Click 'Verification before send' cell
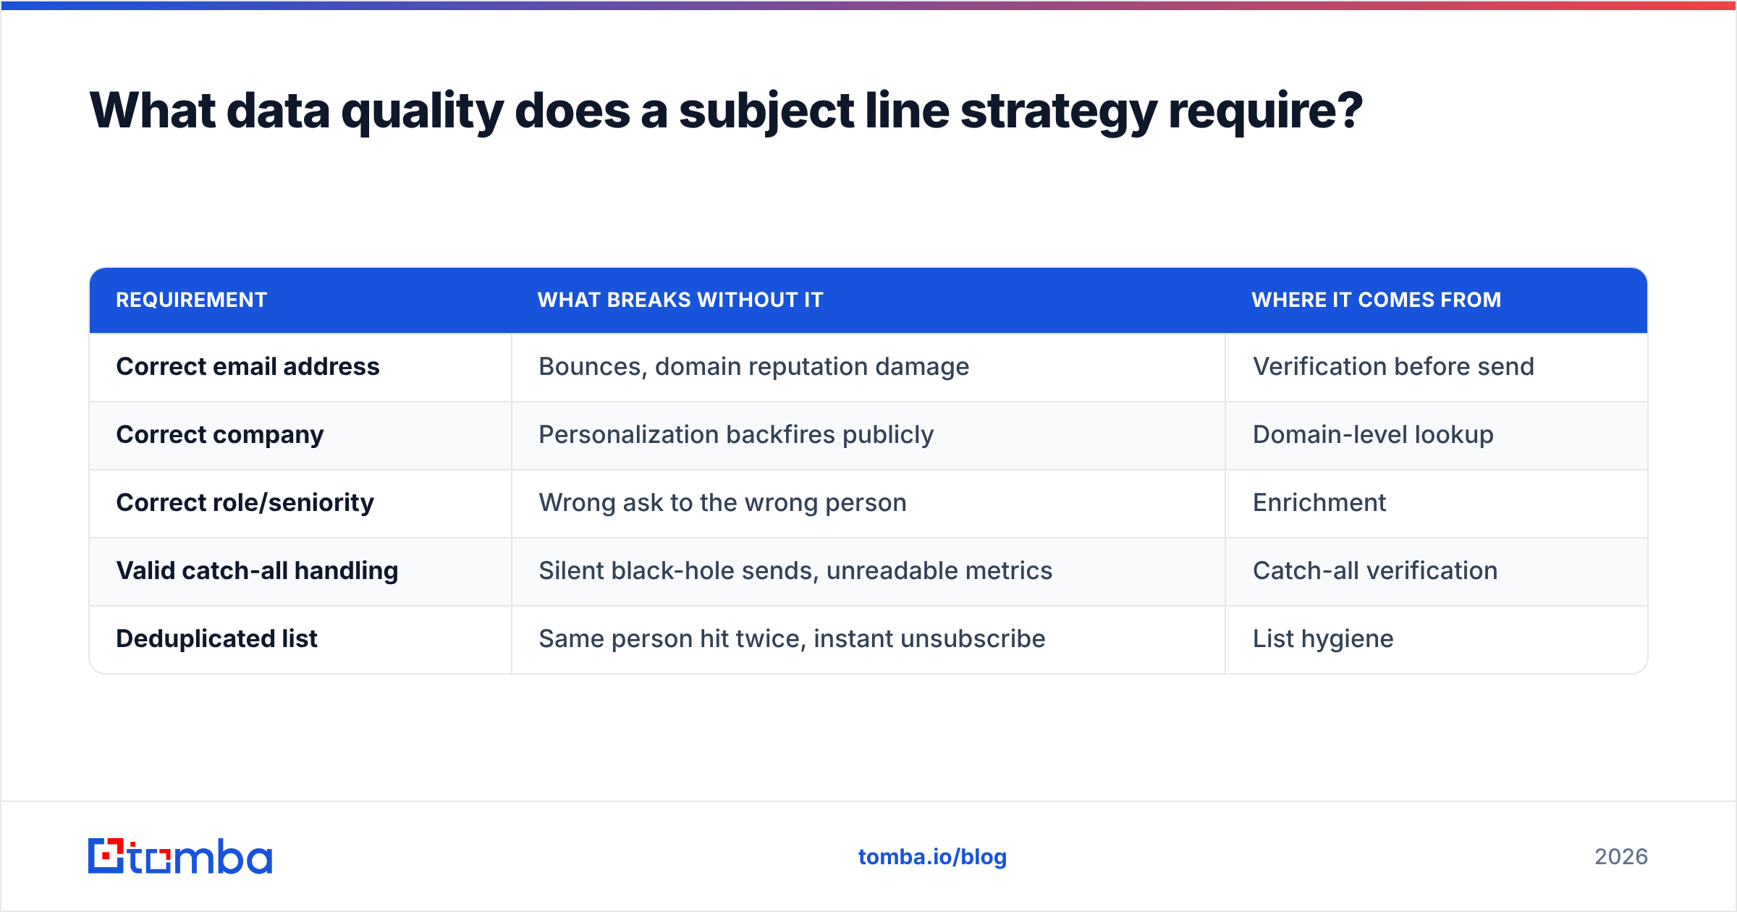 1437,367
